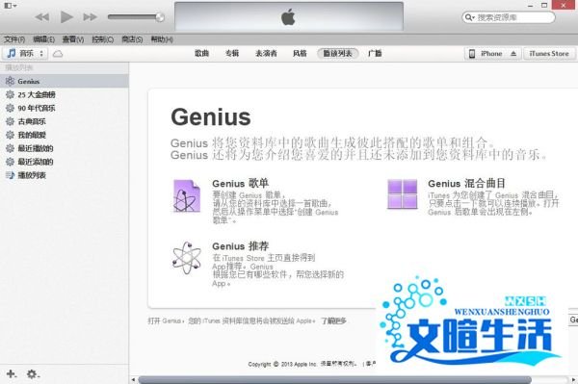Open the 控制(C) menu
The image size is (578, 384).
[103, 39]
